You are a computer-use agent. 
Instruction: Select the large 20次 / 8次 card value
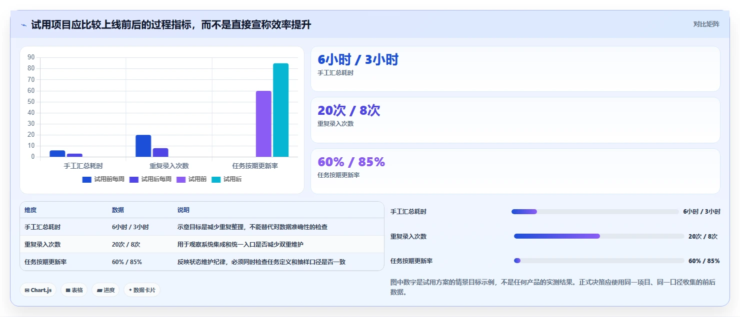point(349,111)
